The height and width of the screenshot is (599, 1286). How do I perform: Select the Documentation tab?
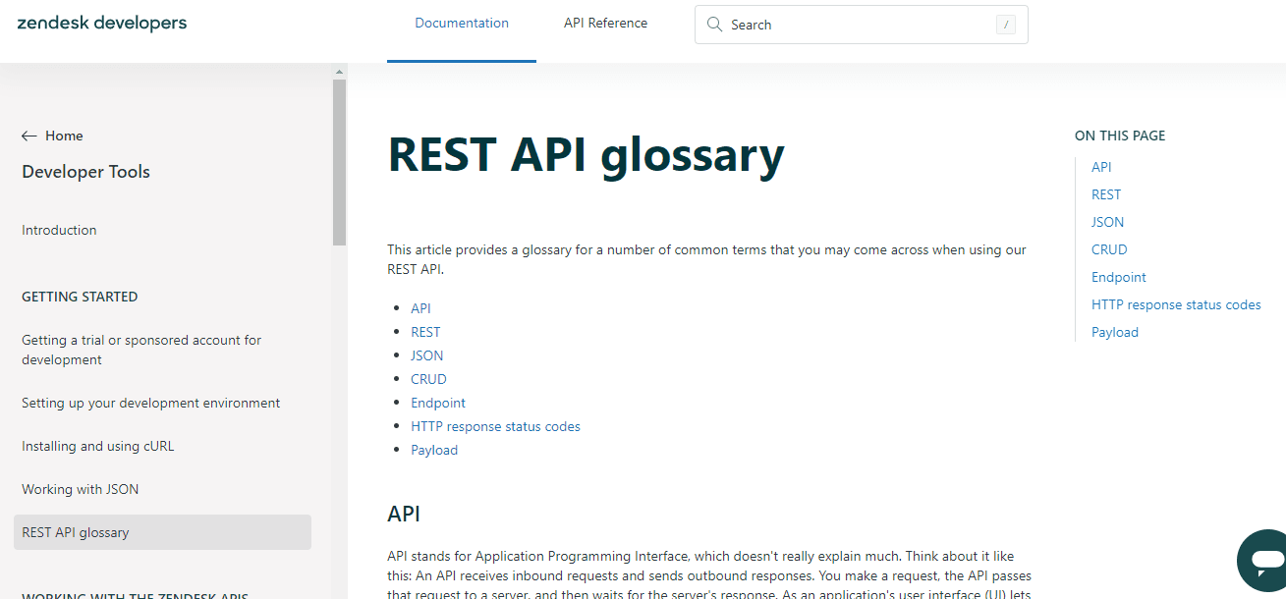pos(462,22)
